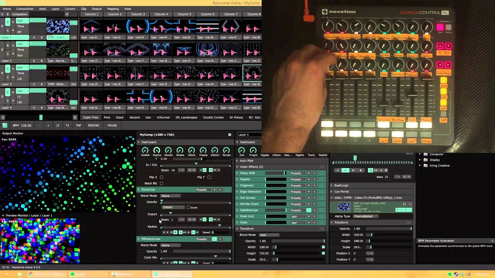Image resolution: width=495 pixels, height=278 pixels.
Task: Pause the clip transport
Action: coord(353,170)
